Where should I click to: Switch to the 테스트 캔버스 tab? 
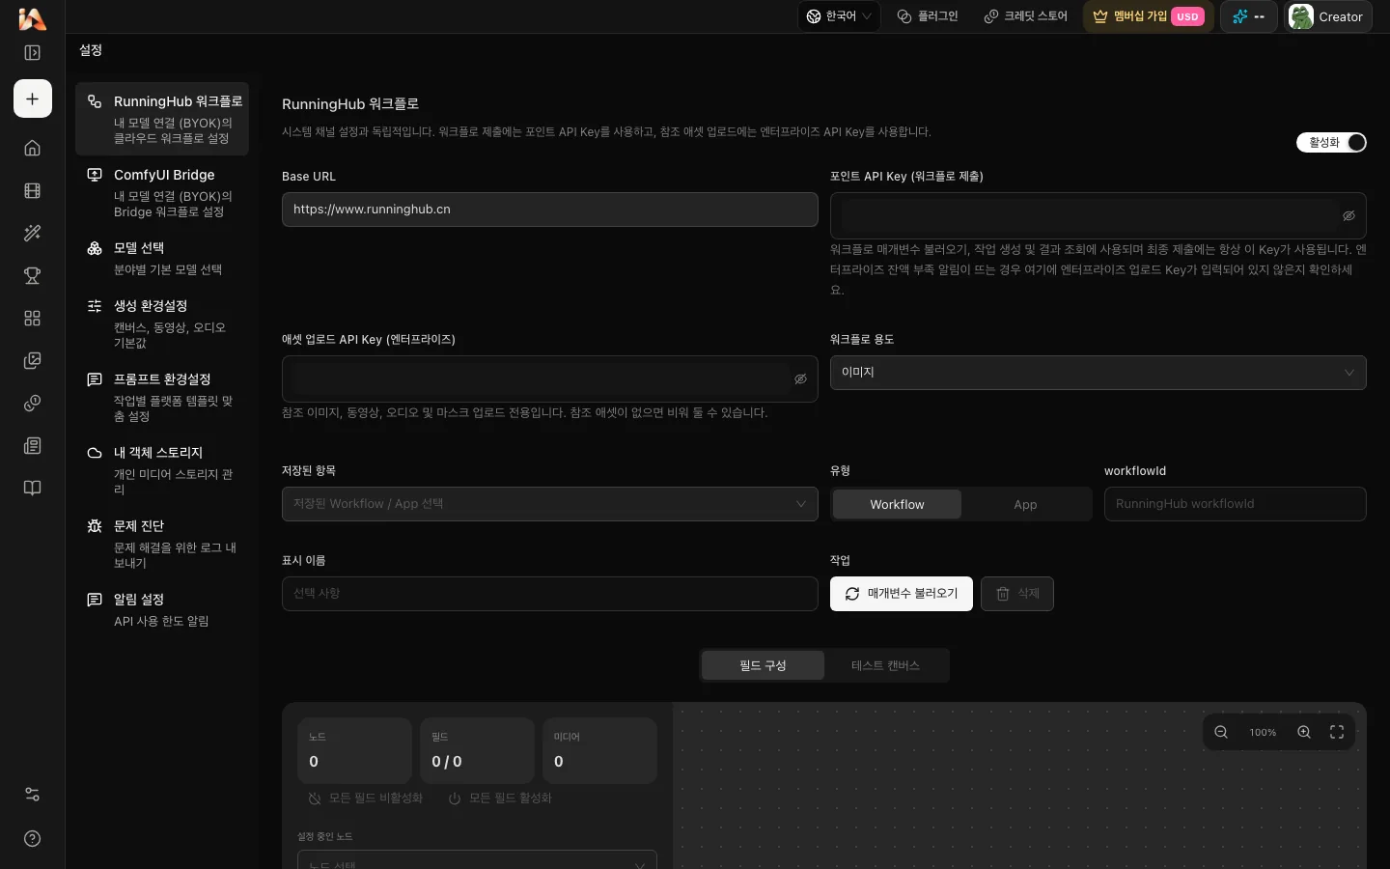tap(885, 665)
